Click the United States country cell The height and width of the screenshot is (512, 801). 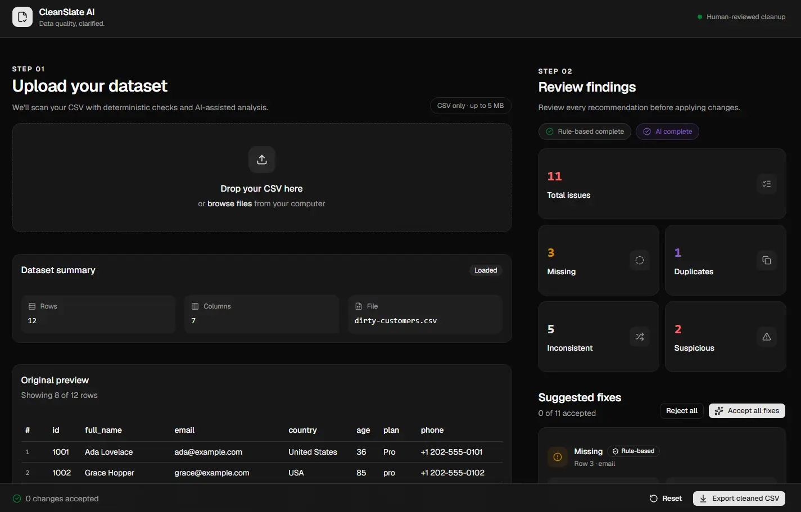[x=313, y=452]
